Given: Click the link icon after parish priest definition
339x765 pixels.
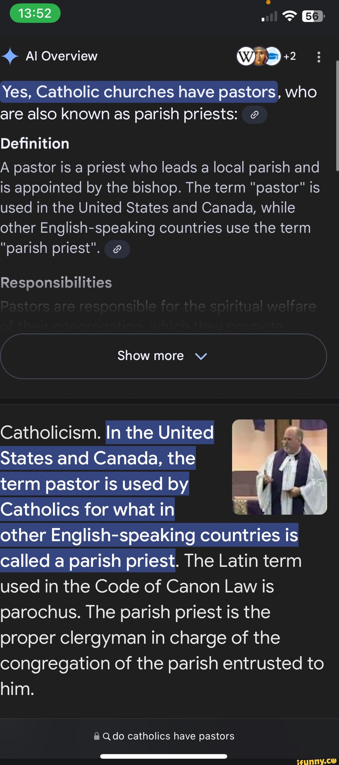Looking at the screenshot, I should [x=118, y=249].
